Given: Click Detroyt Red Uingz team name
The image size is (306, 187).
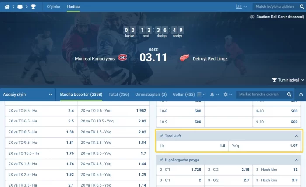Looking at the screenshot, I should pyautogui.click(x=210, y=59).
